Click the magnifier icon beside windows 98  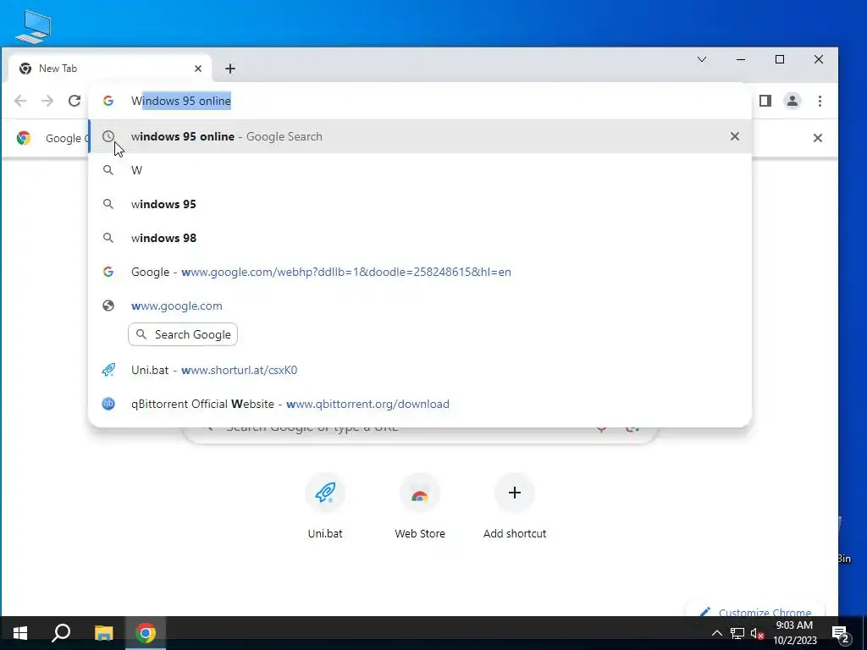tap(108, 238)
